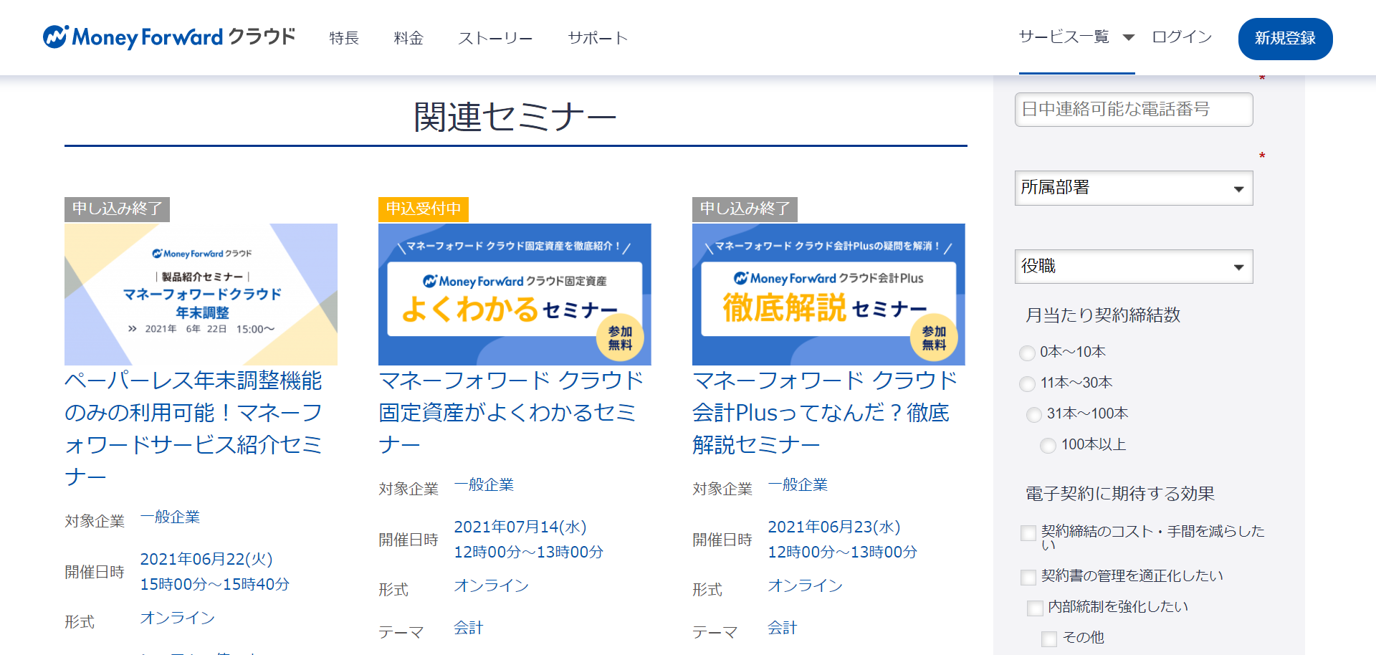Click the 新規登録 button
The width and height of the screenshot is (1376, 655).
pyautogui.click(x=1285, y=39)
